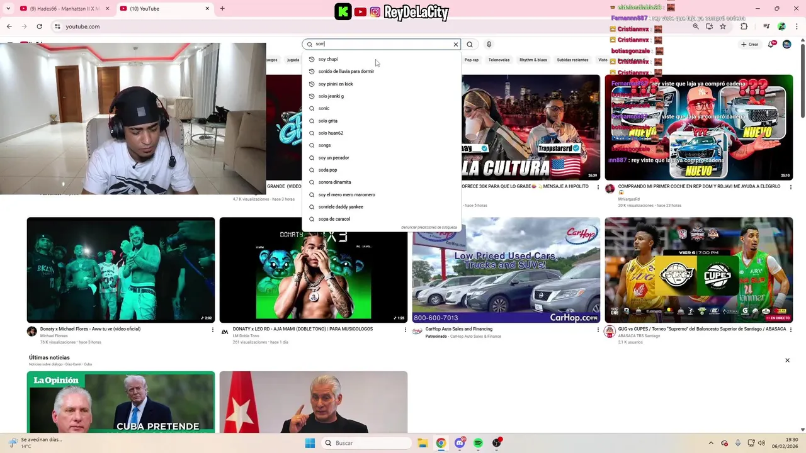Pick suggestion 'sonriele daddy yankee'
The height and width of the screenshot is (453, 806).
tap(382, 207)
